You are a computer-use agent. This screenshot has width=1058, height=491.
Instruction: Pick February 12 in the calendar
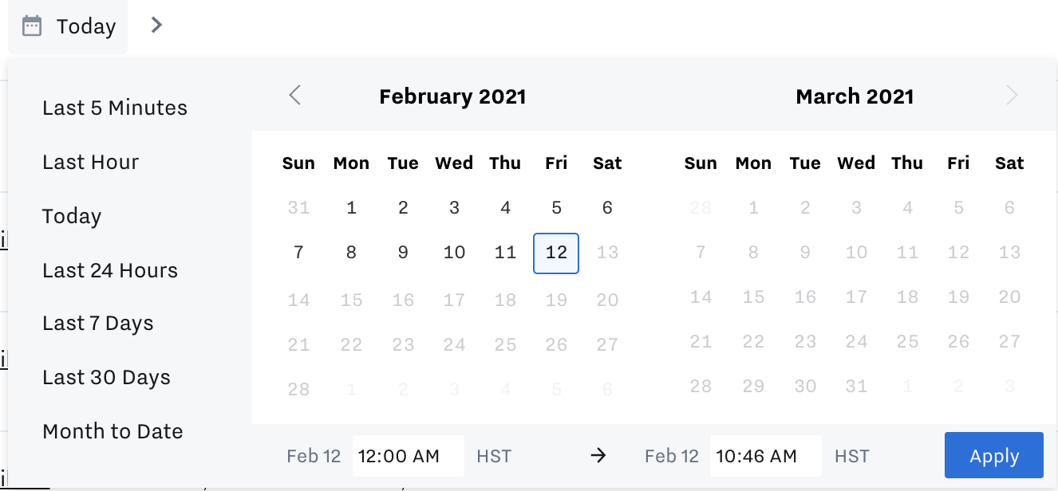pos(556,253)
